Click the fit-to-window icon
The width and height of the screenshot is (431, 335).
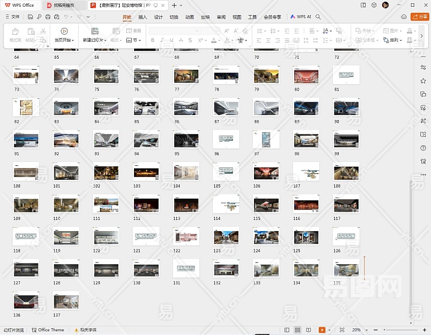[x=342, y=330]
